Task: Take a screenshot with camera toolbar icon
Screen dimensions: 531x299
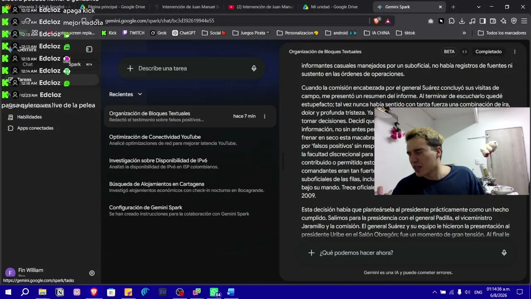Action: [x=431, y=21]
